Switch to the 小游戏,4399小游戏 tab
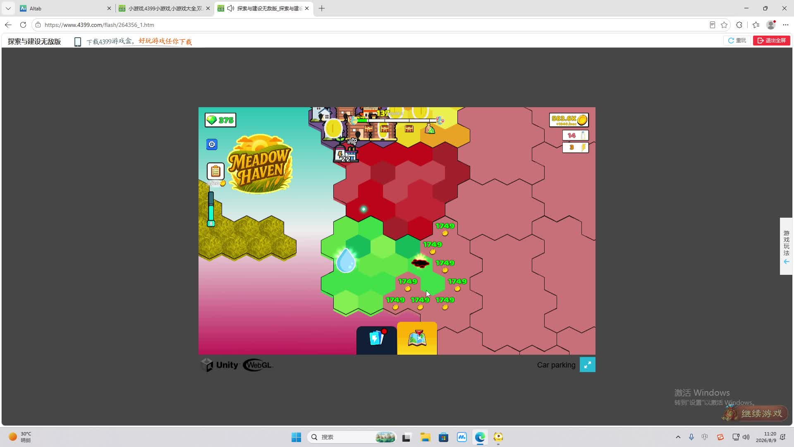Image resolution: width=794 pixels, height=447 pixels. click(x=165, y=8)
